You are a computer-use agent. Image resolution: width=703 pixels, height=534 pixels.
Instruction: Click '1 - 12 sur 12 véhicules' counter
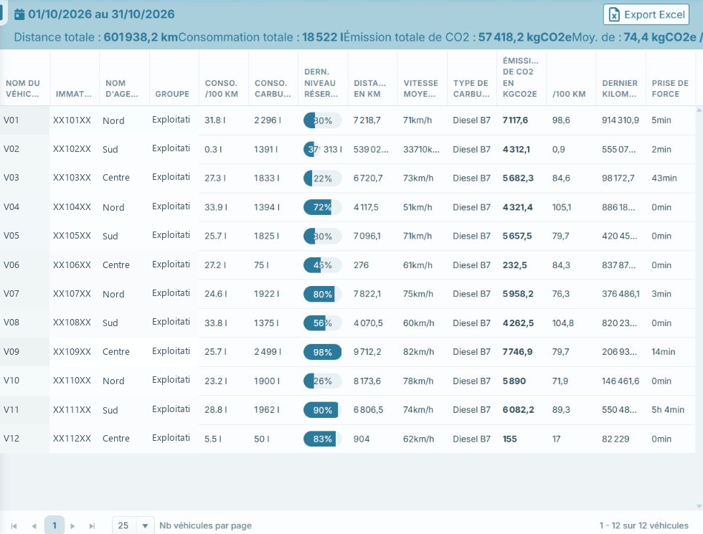click(x=644, y=525)
